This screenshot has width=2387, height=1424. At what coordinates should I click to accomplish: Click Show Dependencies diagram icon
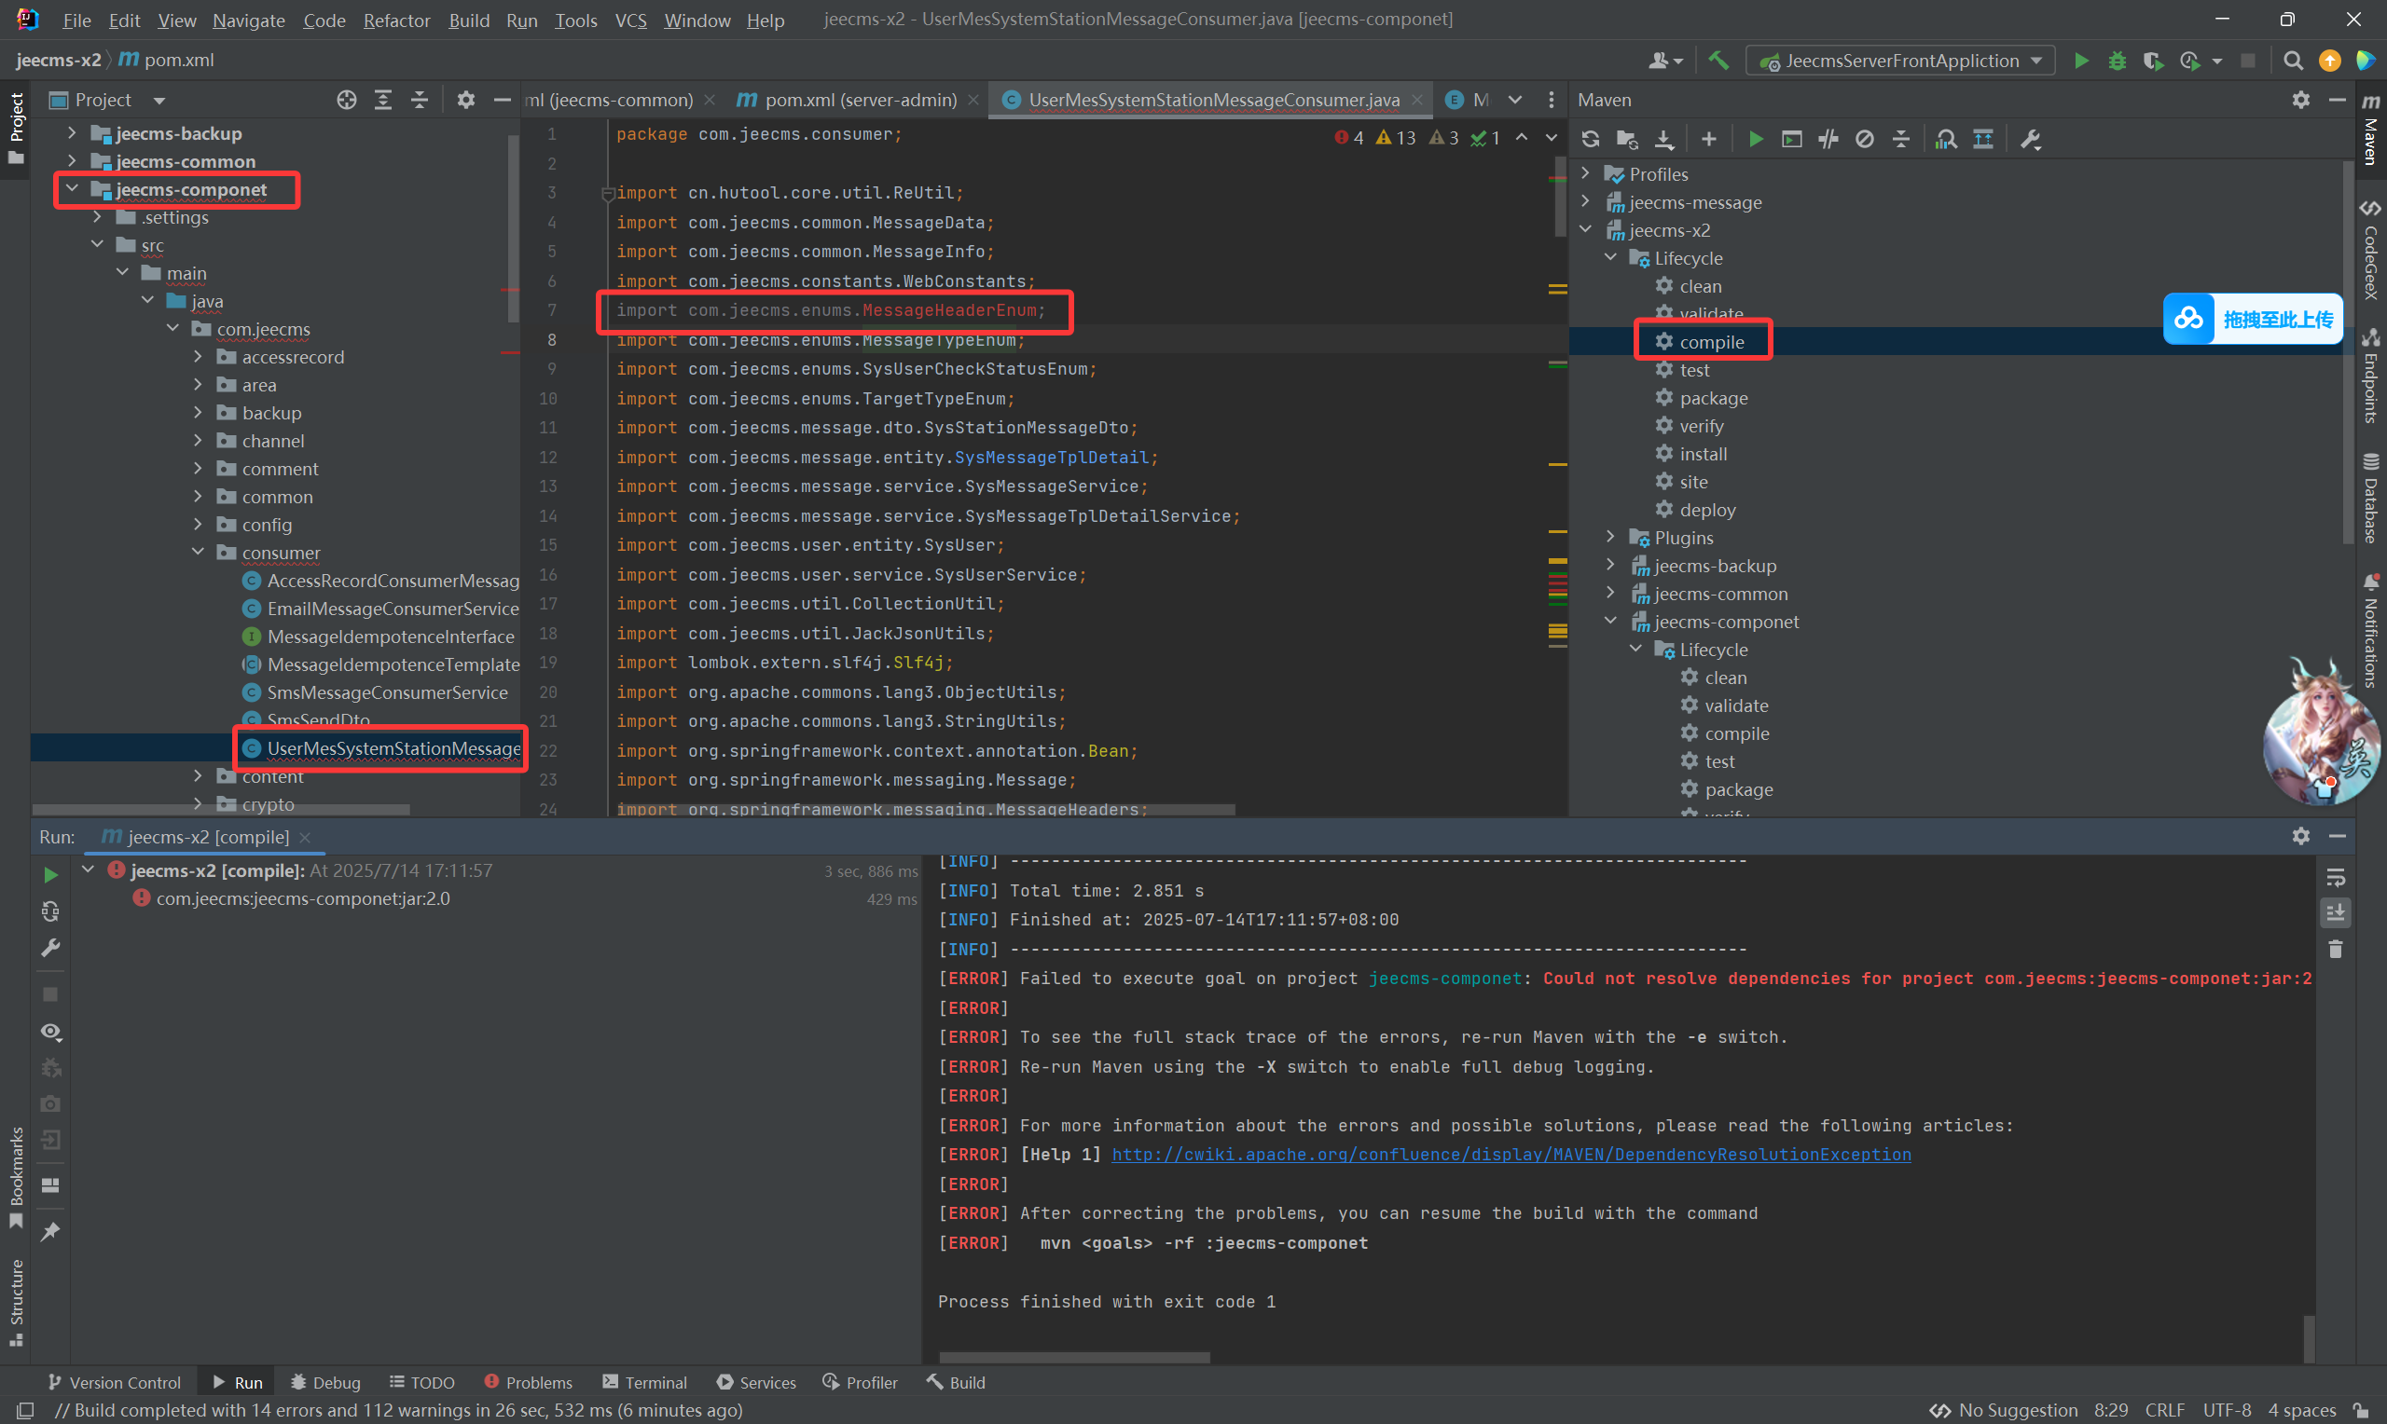[x=1983, y=139]
